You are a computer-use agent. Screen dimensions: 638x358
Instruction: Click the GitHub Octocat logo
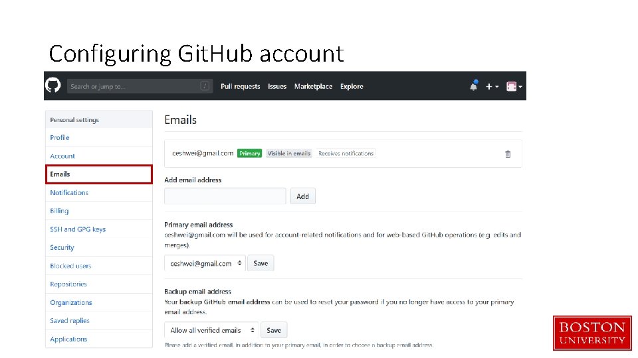pos(53,86)
